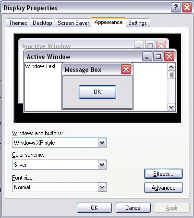Screen dimensions: 194x218
Task: Close the Display Properties dialog
Action: [x=187, y=8]
